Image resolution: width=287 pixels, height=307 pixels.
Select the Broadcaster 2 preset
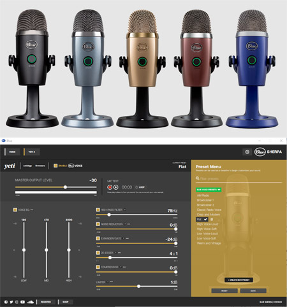[205, 205]
